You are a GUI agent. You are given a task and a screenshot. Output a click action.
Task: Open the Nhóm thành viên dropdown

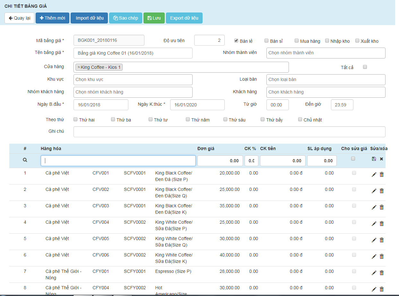point(326,53)
